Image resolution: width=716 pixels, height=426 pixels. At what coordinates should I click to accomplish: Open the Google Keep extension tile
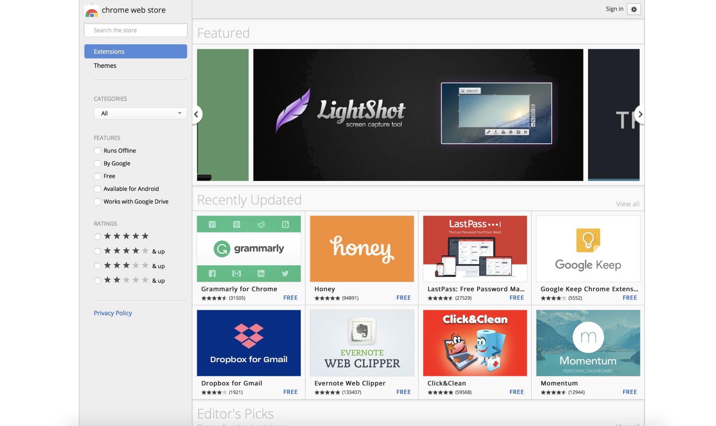[588, 248]
